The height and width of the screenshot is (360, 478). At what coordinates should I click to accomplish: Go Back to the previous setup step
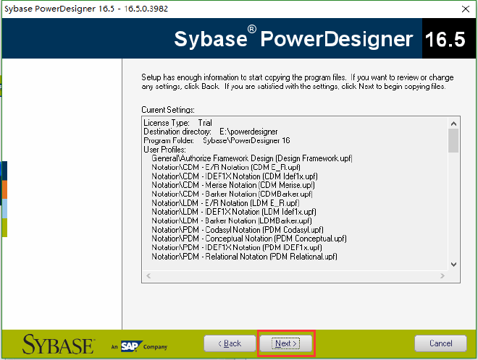pos(230,343)
